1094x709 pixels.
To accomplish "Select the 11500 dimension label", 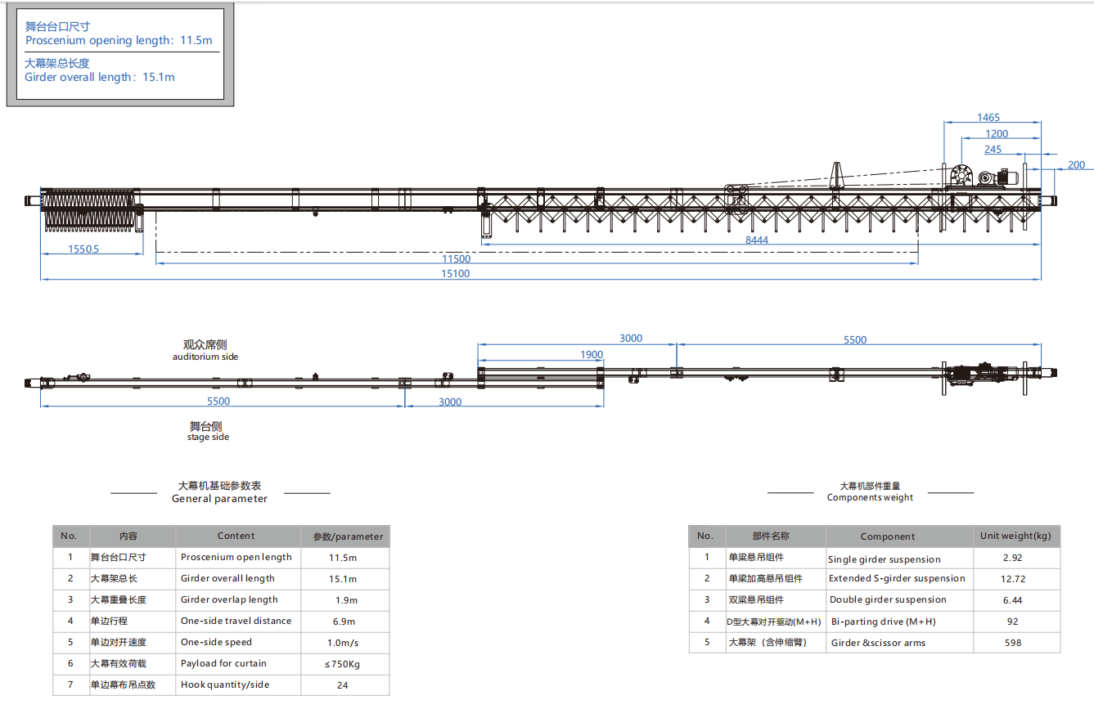I will [x=456, y=259].
